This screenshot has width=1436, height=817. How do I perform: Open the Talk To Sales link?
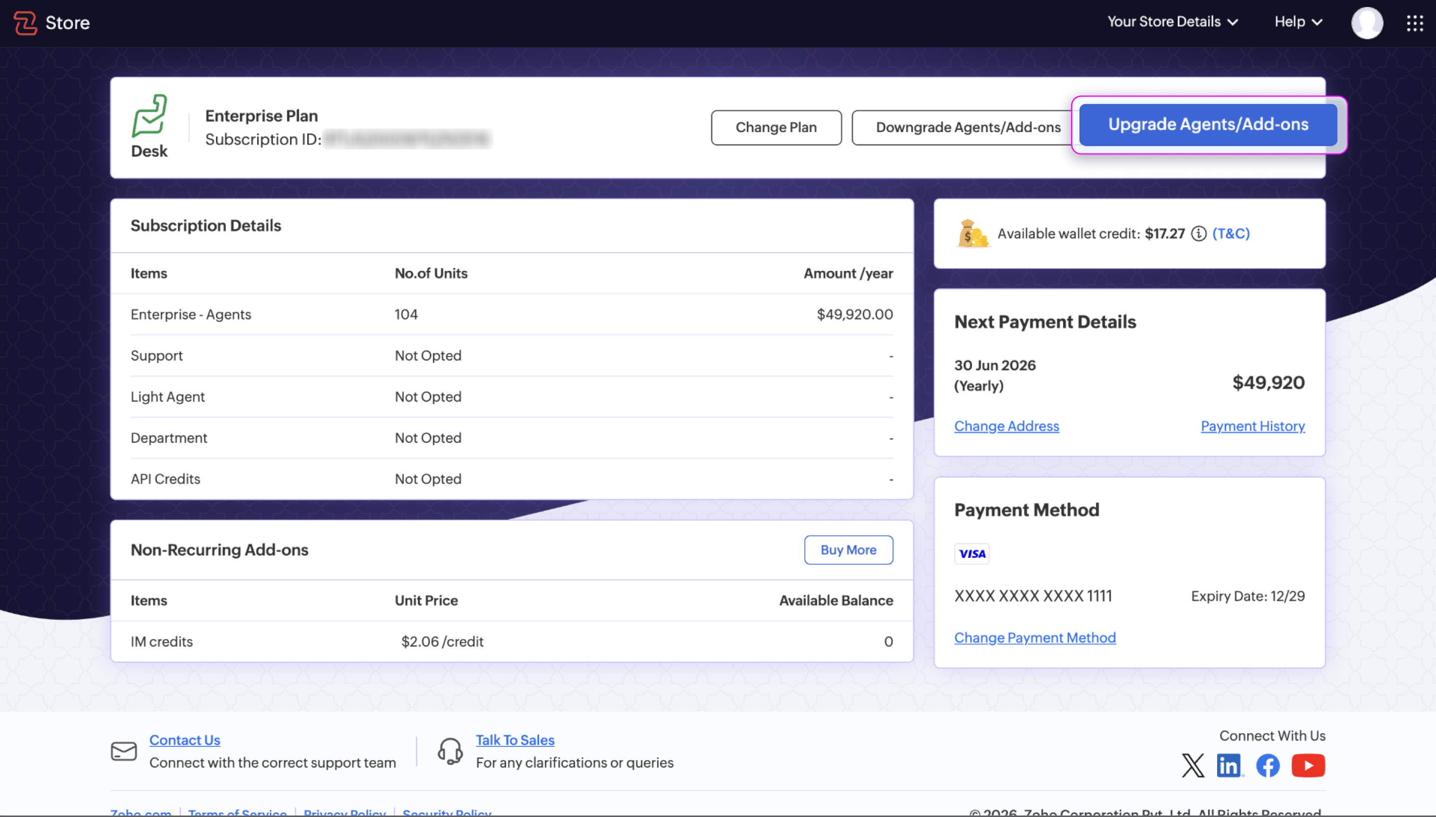click(x=515, y=740)
